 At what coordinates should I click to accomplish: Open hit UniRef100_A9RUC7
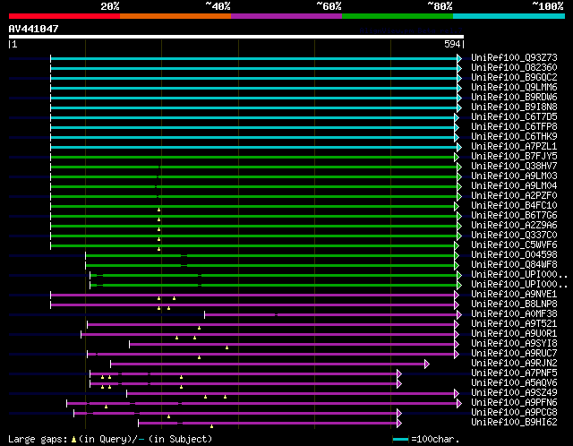click(514, 354)
